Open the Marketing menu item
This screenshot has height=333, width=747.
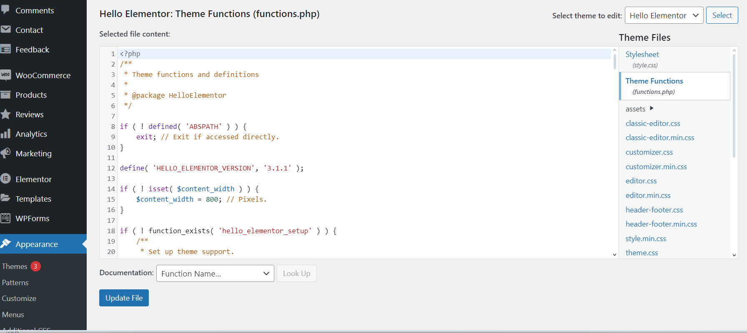[33, 153]
